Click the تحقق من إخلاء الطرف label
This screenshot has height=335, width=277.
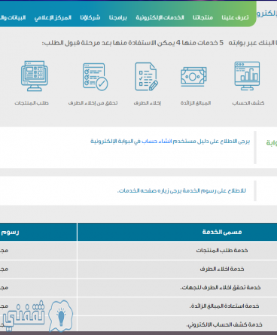[93, 103]
